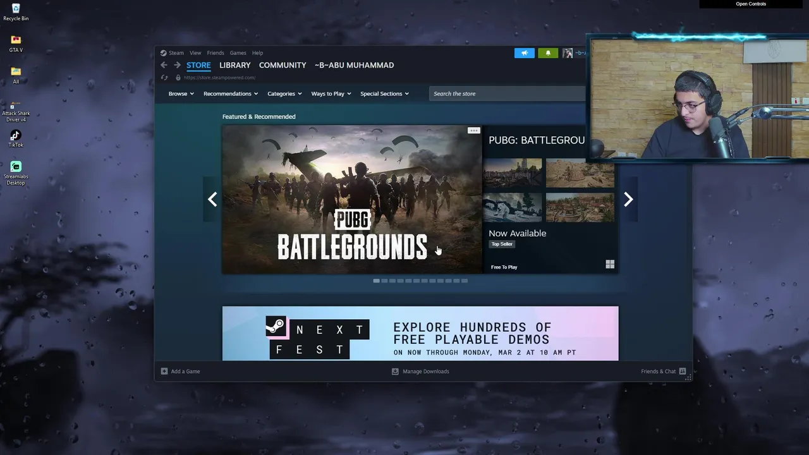Open the Next Fest demos banner
This screenshot has width=809, height=455.
tap(420, 334)
